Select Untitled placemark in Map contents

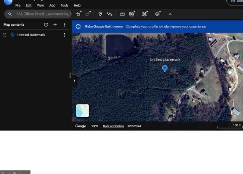[x=31, y=35]
